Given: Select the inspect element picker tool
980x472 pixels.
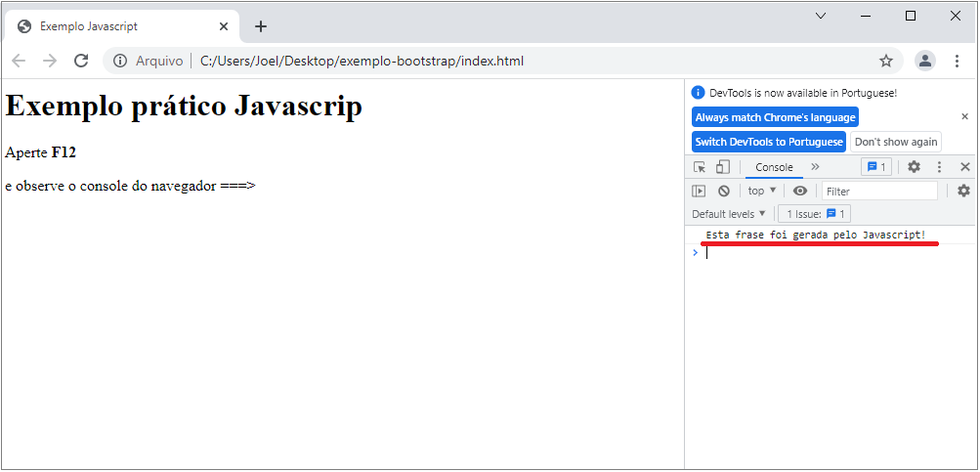Looking at the screenshot, I should 700,167.
